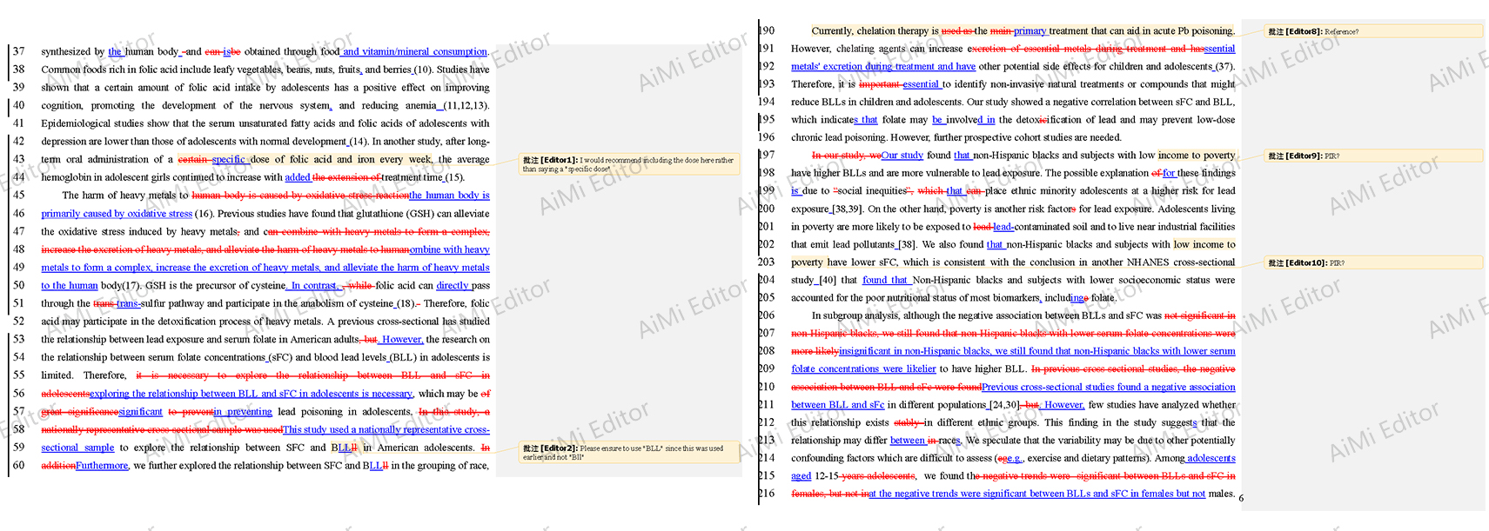
Task: Click line number 55
Action: pyautogui.click(x=18, y=375)
